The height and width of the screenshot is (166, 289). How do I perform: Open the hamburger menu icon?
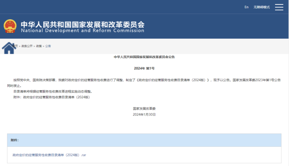(279, 7)
